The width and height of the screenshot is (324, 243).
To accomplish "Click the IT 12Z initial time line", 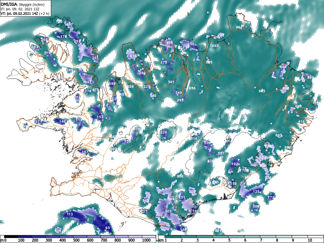I will (x=20, y=9).
